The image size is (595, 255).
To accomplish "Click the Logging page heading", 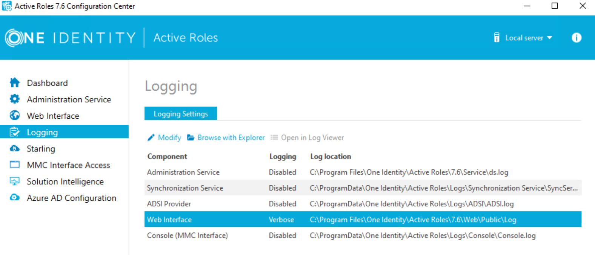I will tap(171, 86).
